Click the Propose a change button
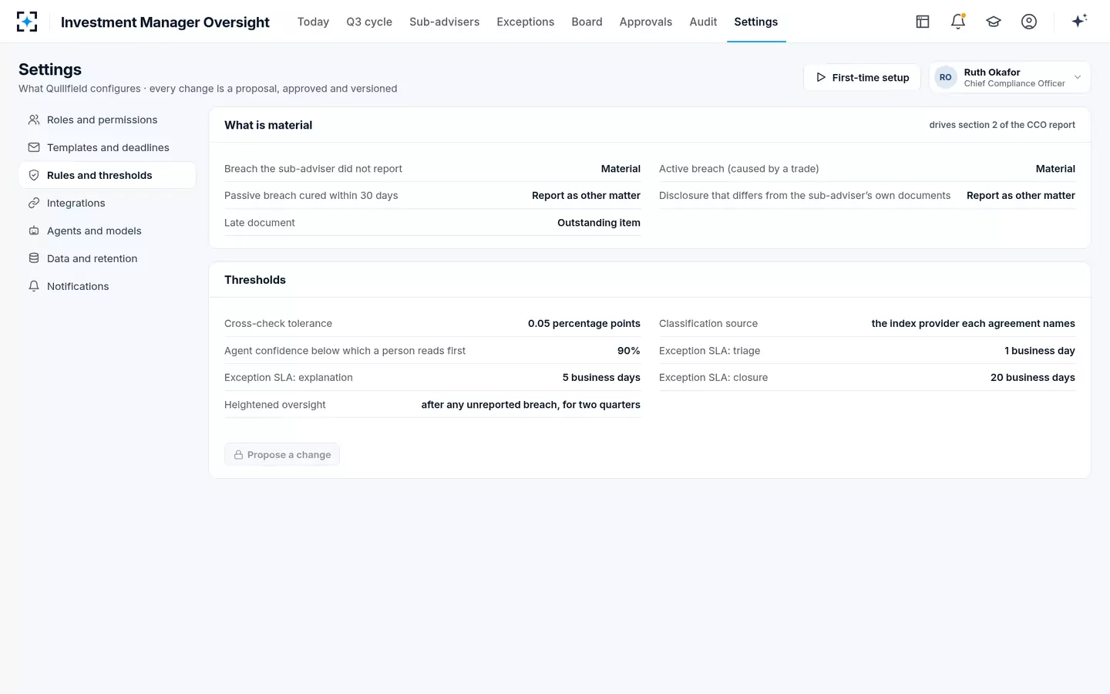Image resolution: width=1110 pixels, height=694 pixels. 282,455
